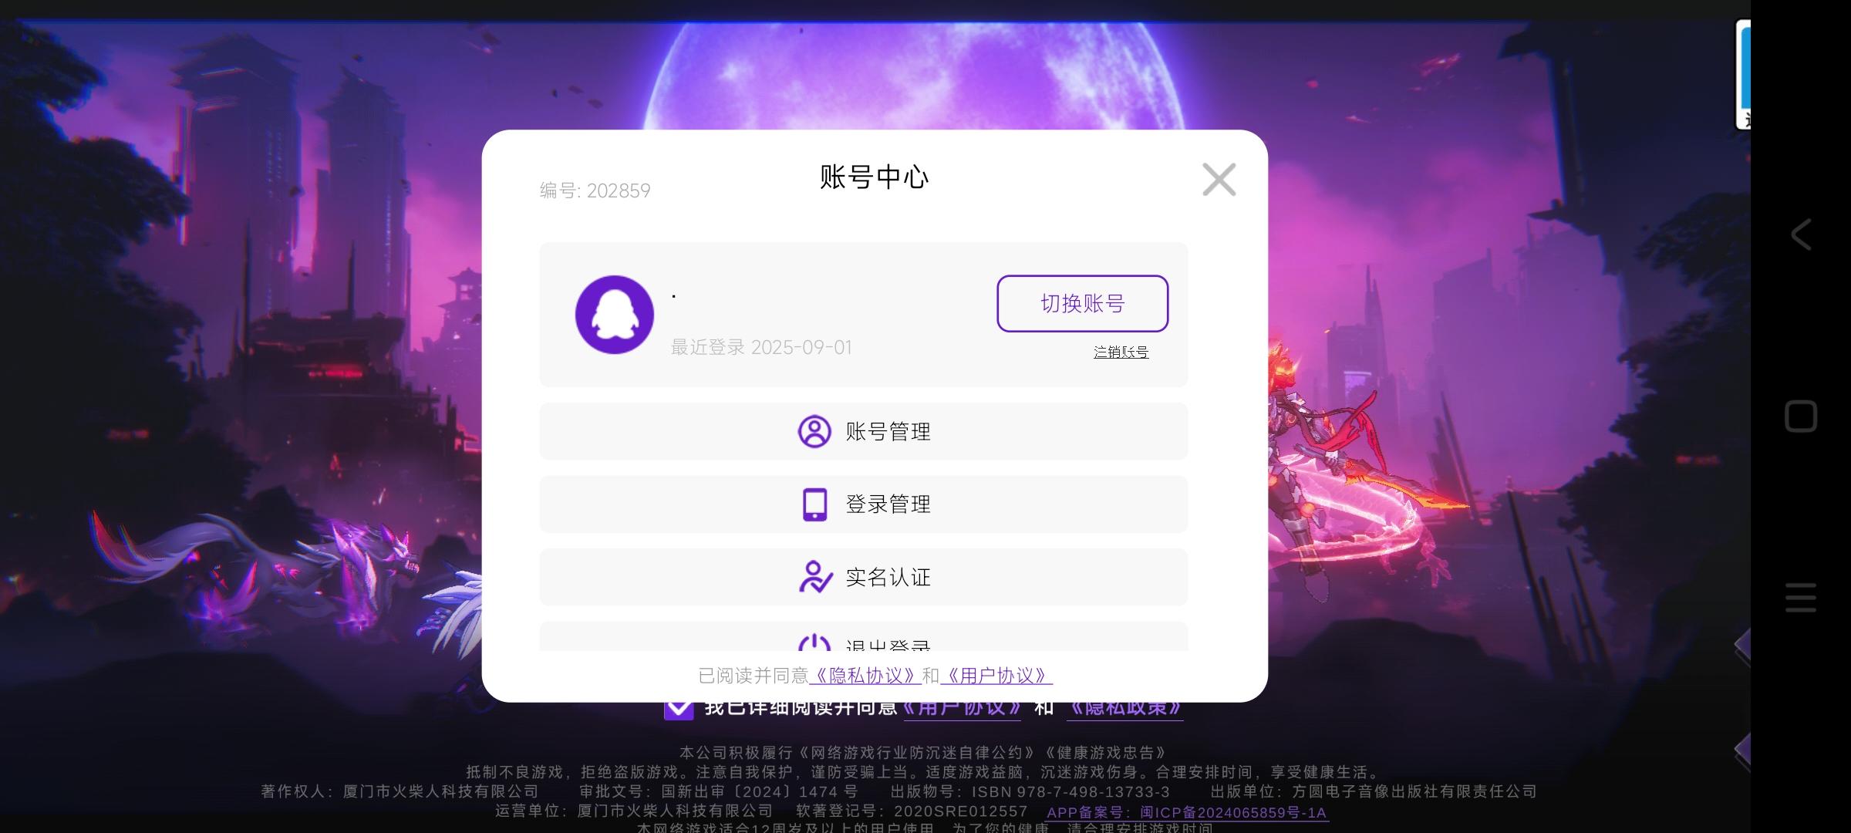Open the APP备案号 闽ICP备 link
This screenshot has width=1851, height=833.
pos(1187,812)
